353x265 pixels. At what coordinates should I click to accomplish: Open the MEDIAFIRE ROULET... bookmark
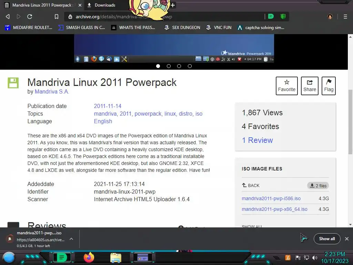tap(29, 28)
